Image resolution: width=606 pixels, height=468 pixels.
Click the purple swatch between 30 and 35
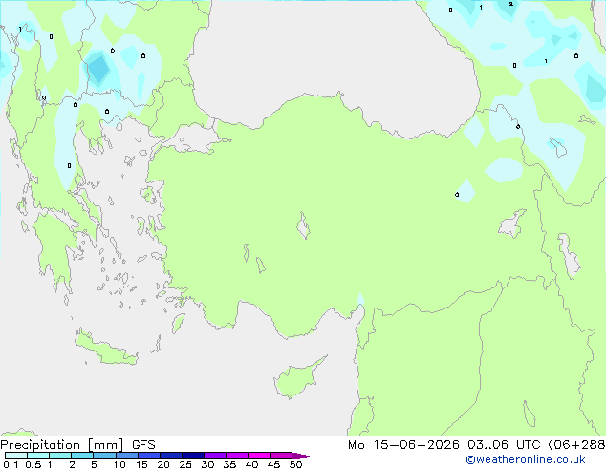(214, 456)
